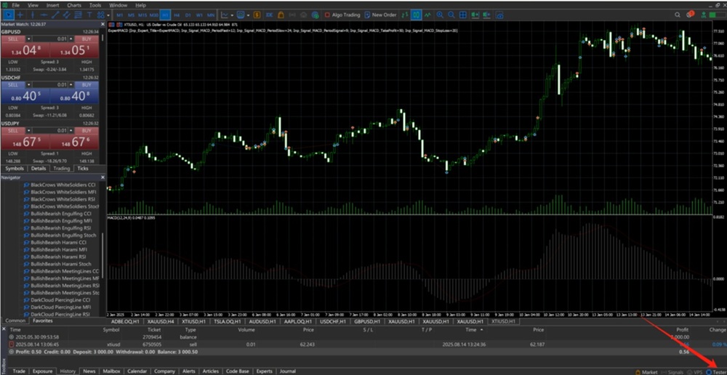The height and width of the screenshot is (375, 727).
Task: Tile chart windows with grid icon
Action: point(462,15)
